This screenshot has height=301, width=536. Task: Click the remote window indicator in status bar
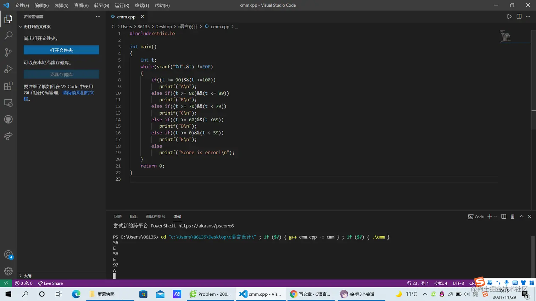(x=6, y=283)
